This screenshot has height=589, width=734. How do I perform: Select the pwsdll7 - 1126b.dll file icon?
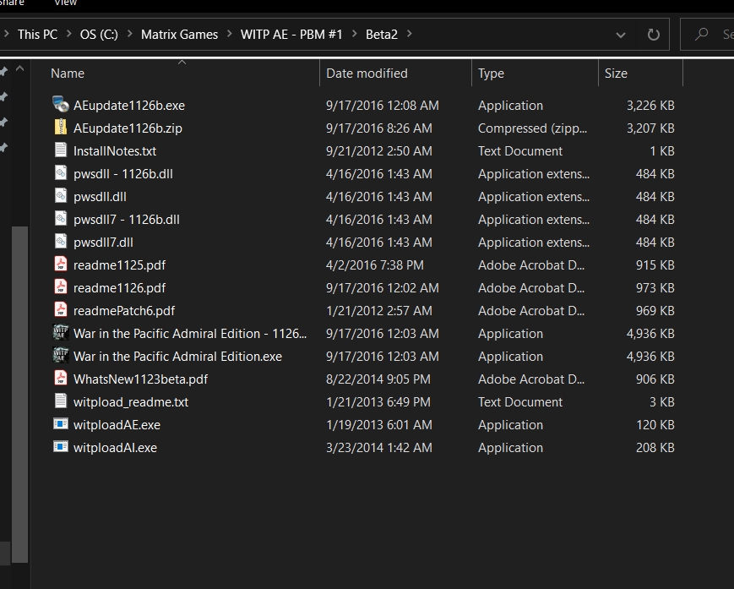click(61, 219)
